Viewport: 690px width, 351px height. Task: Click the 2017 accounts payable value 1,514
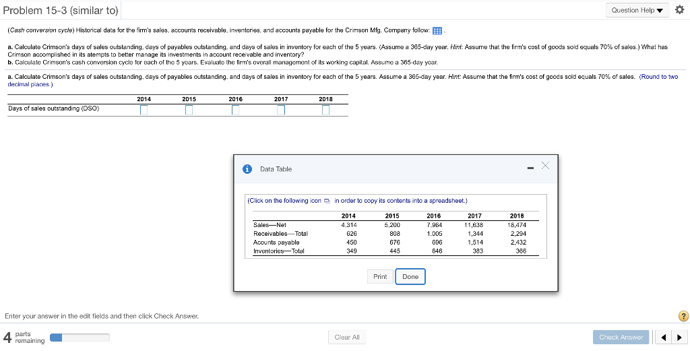[x=476, y=242]
